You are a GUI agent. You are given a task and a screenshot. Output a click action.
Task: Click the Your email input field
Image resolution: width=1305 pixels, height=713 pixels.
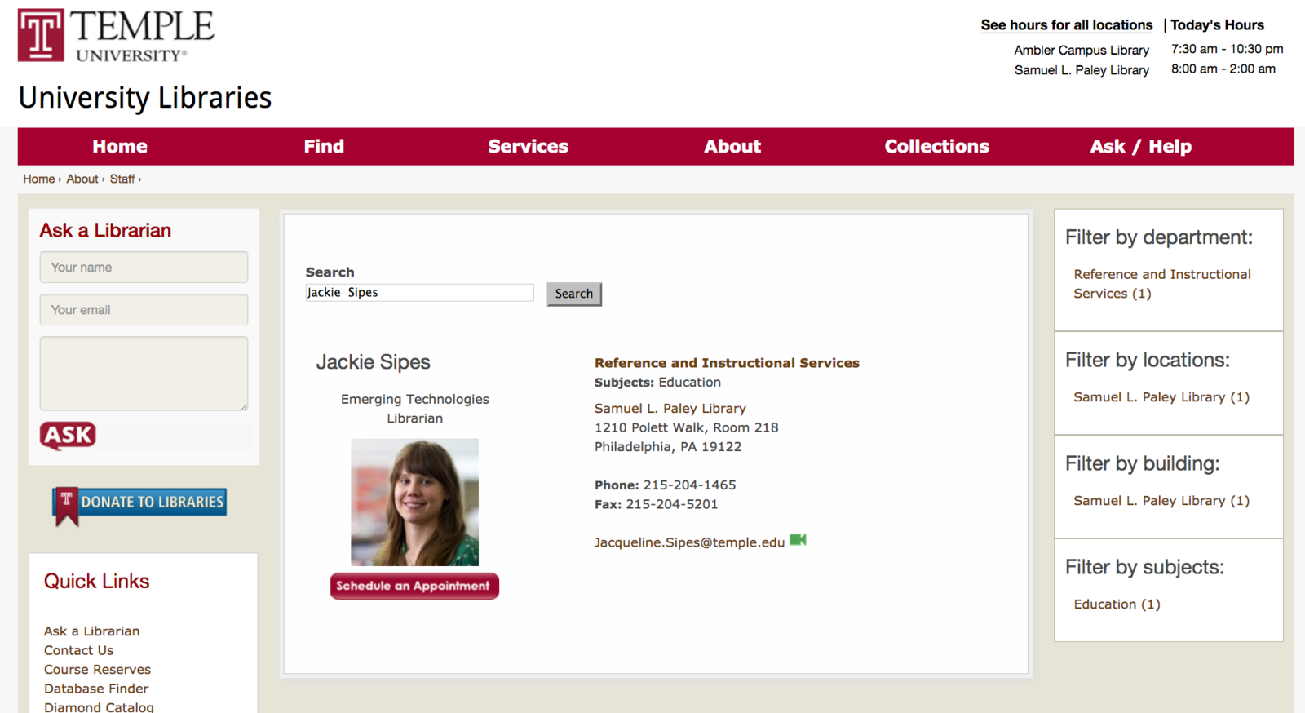click(144, 310)
